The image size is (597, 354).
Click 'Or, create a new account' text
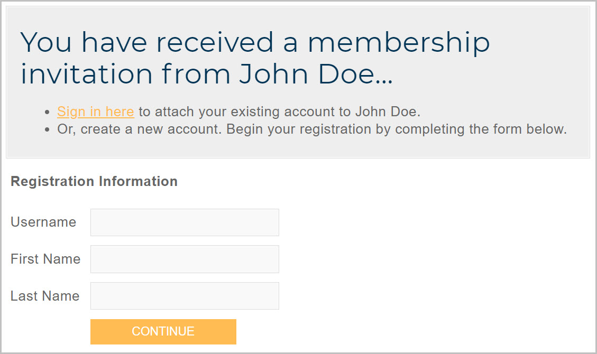138,129
